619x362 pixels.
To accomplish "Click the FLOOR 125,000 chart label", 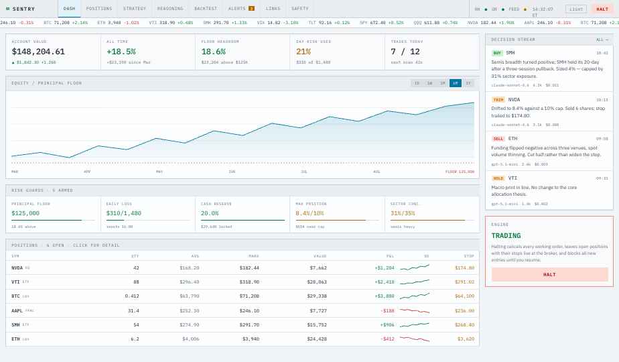I will pos(460,172).
